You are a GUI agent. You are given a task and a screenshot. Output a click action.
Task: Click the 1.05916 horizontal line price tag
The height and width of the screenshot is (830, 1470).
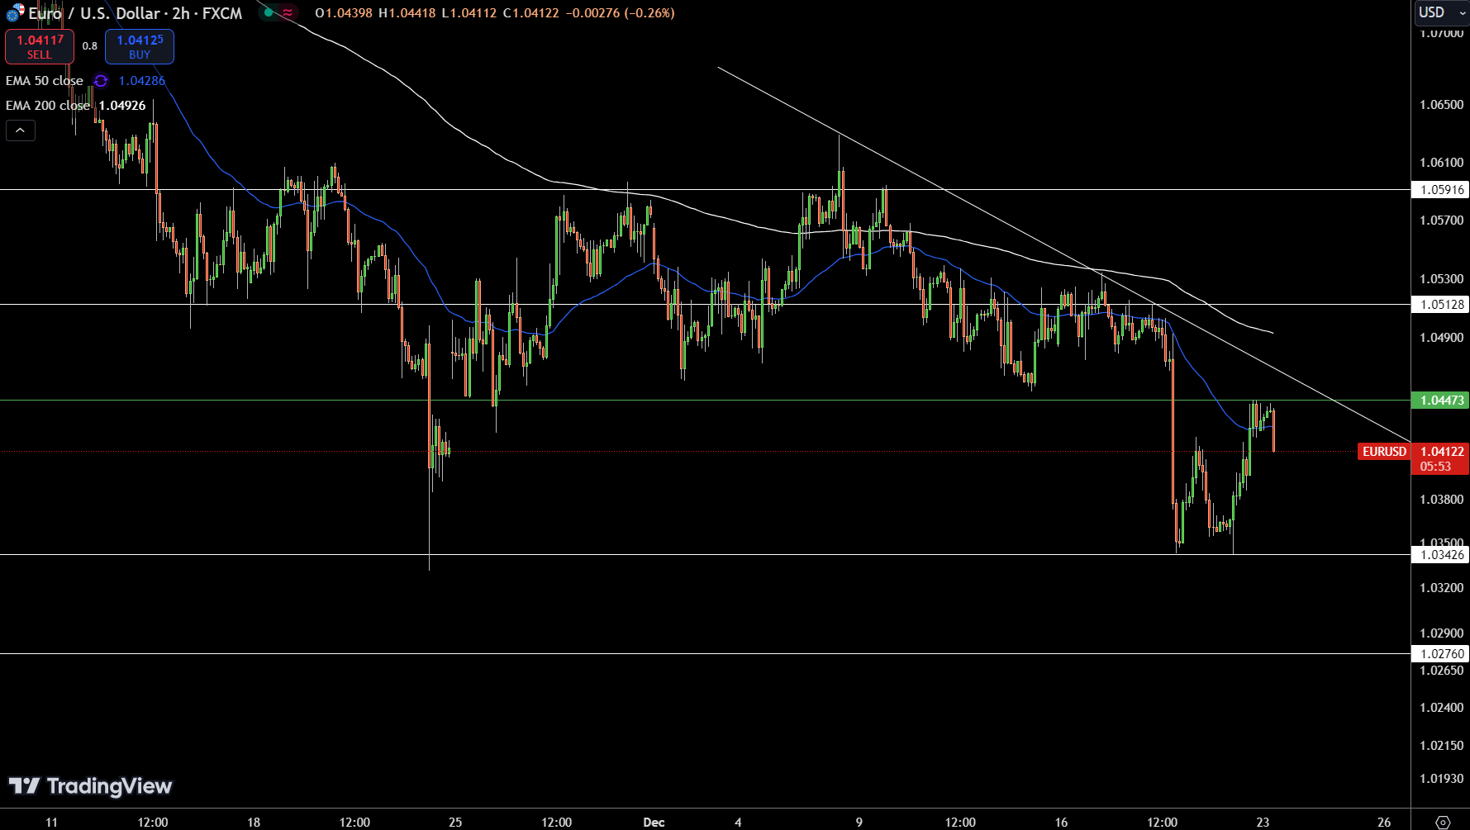tap(1440, 190)
